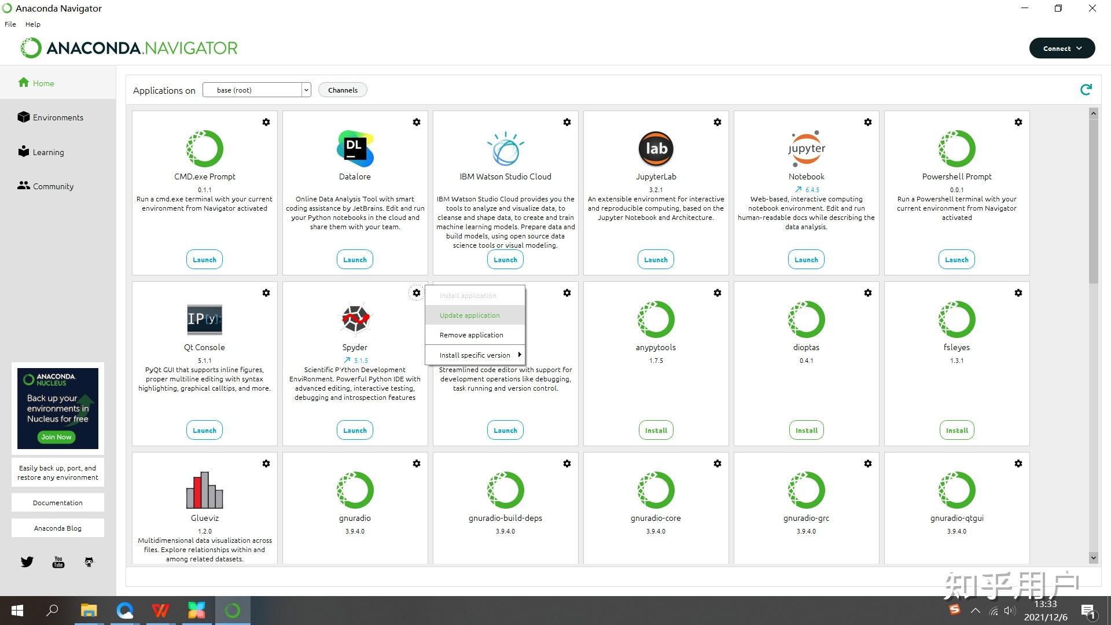This screenshot has width=1111, height=625.
Task: Click the refresh icon at top right
Action: click(x=1086, y=90)
